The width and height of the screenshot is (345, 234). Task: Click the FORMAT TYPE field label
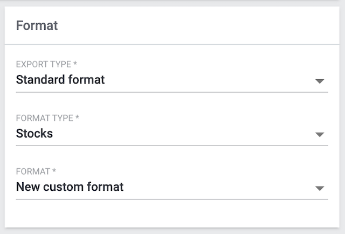[45, 118]
